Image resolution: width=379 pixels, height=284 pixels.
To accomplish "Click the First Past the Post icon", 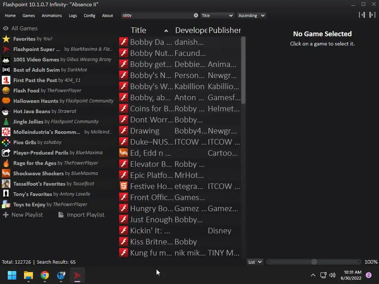I will tap(6, 80).
